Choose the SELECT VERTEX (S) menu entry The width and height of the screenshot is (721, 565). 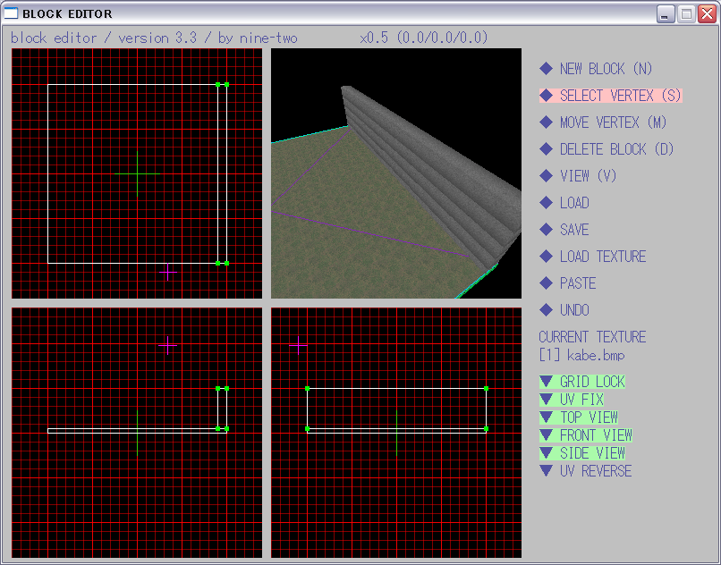(x=620, y=96)
